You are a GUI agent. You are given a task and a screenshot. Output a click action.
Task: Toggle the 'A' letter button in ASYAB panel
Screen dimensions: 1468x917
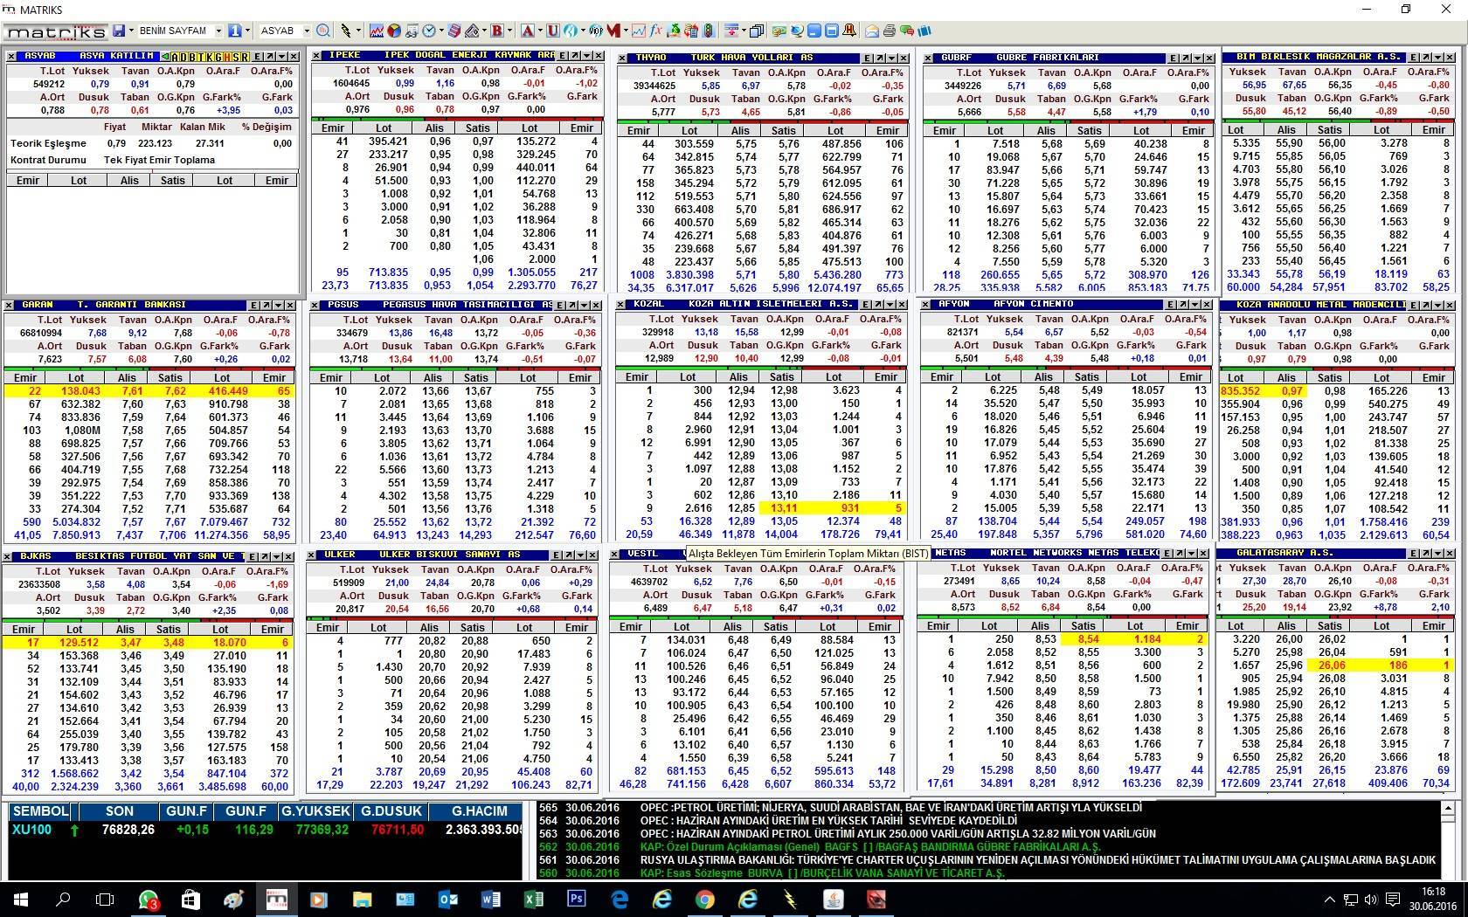[x=176, y=57]
